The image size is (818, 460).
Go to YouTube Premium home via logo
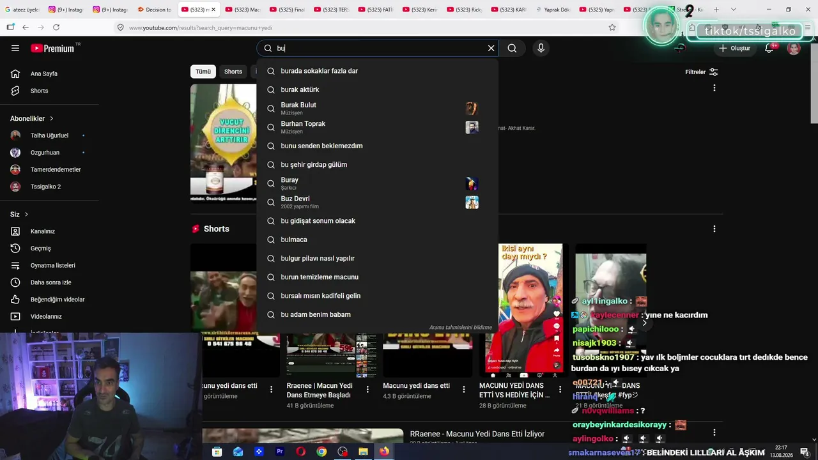[52, 48]
